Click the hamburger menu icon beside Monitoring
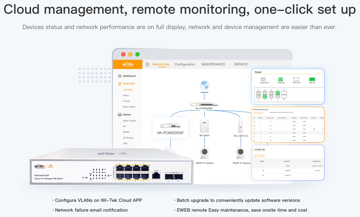 (147, 64)
